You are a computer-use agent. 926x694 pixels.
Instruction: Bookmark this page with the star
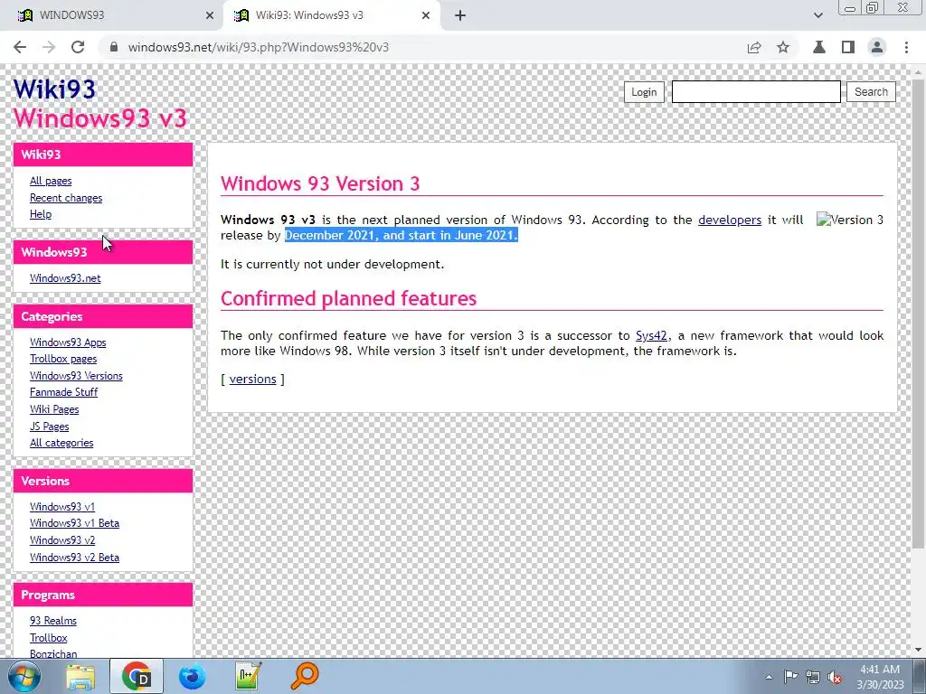click(783, 47)
